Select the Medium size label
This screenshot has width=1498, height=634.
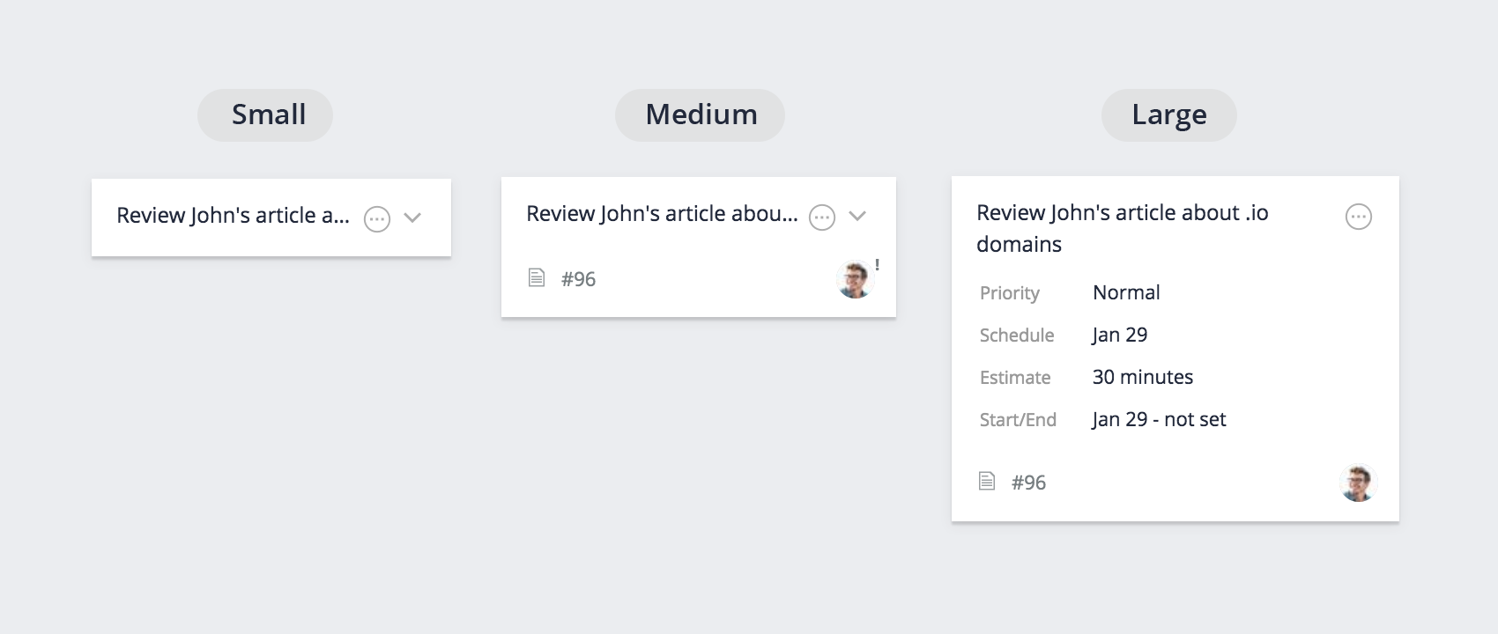coord(700,114)
